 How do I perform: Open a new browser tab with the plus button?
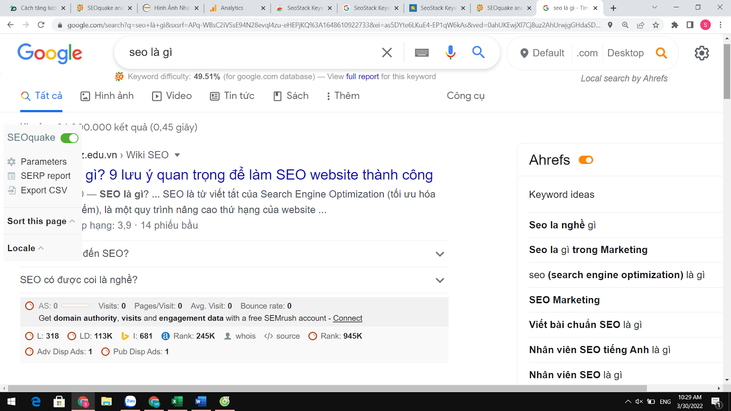[x=614, y=8]
